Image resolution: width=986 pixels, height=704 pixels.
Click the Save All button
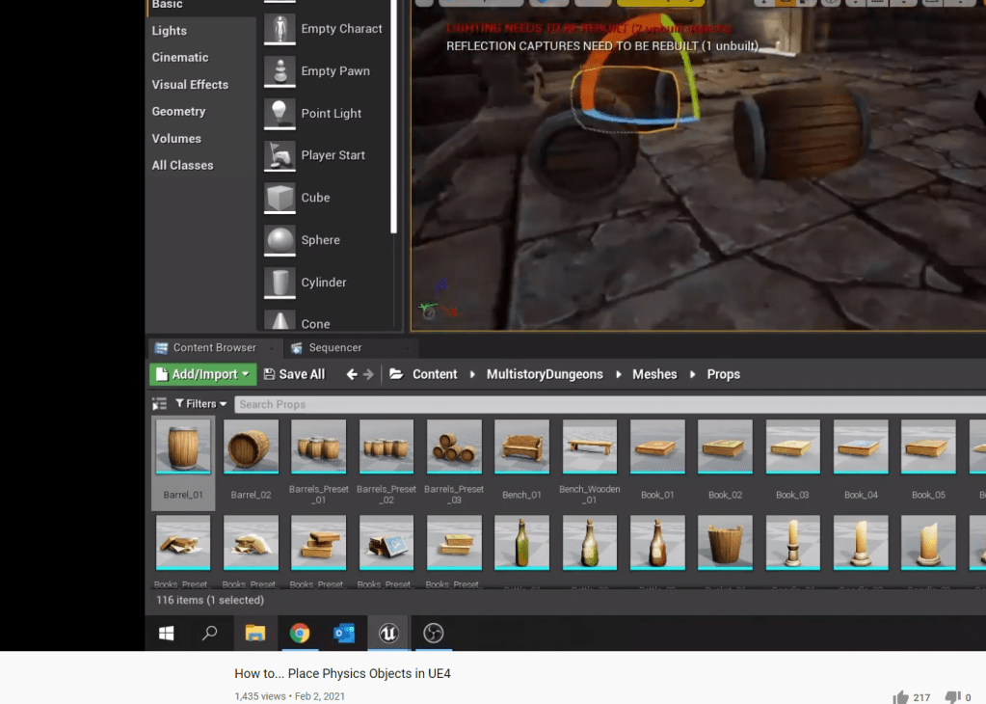coord(294,374)
